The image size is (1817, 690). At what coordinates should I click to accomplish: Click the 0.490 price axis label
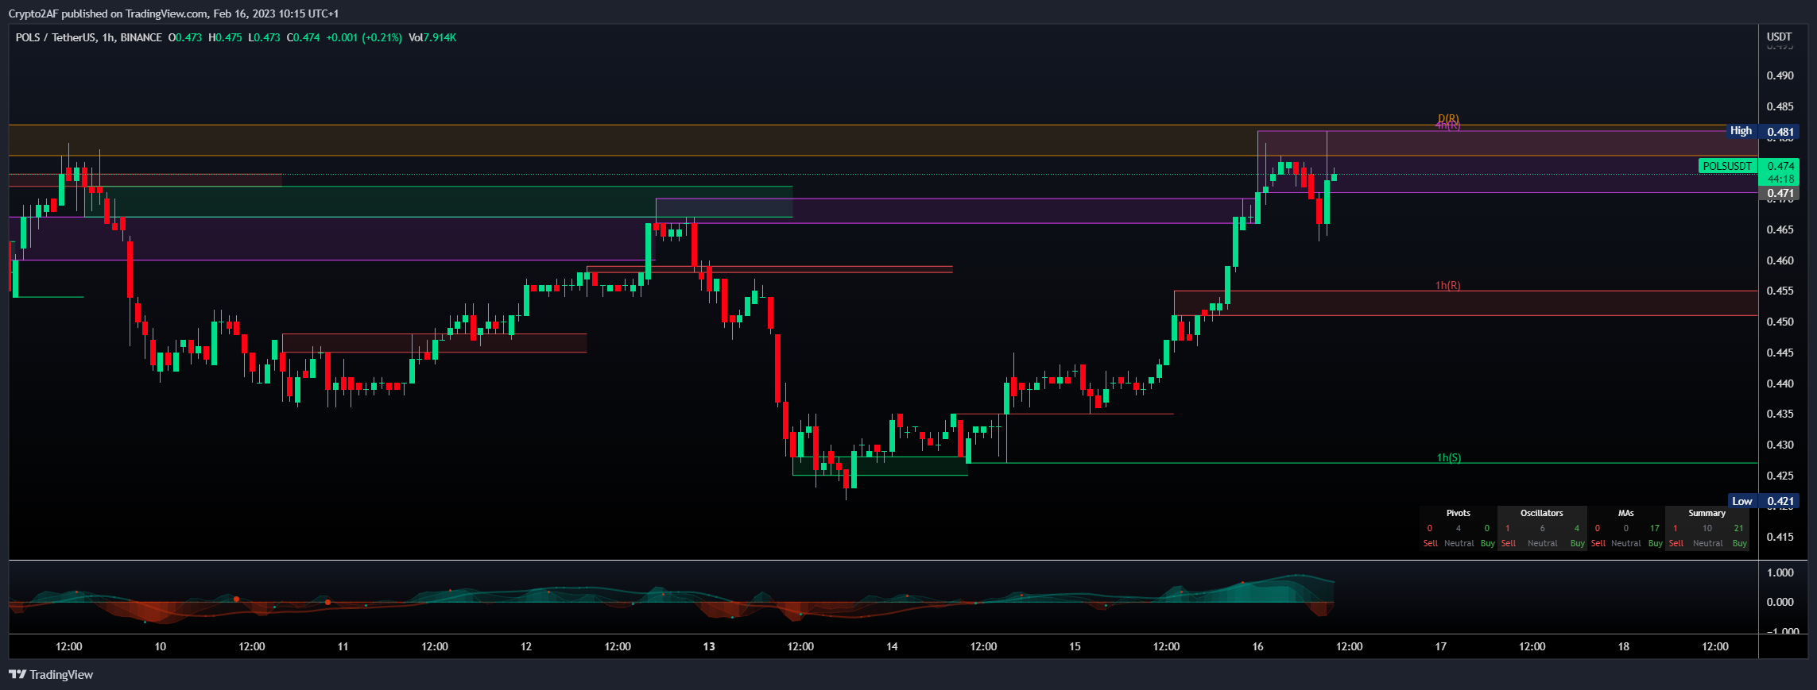click(1780, 75)
